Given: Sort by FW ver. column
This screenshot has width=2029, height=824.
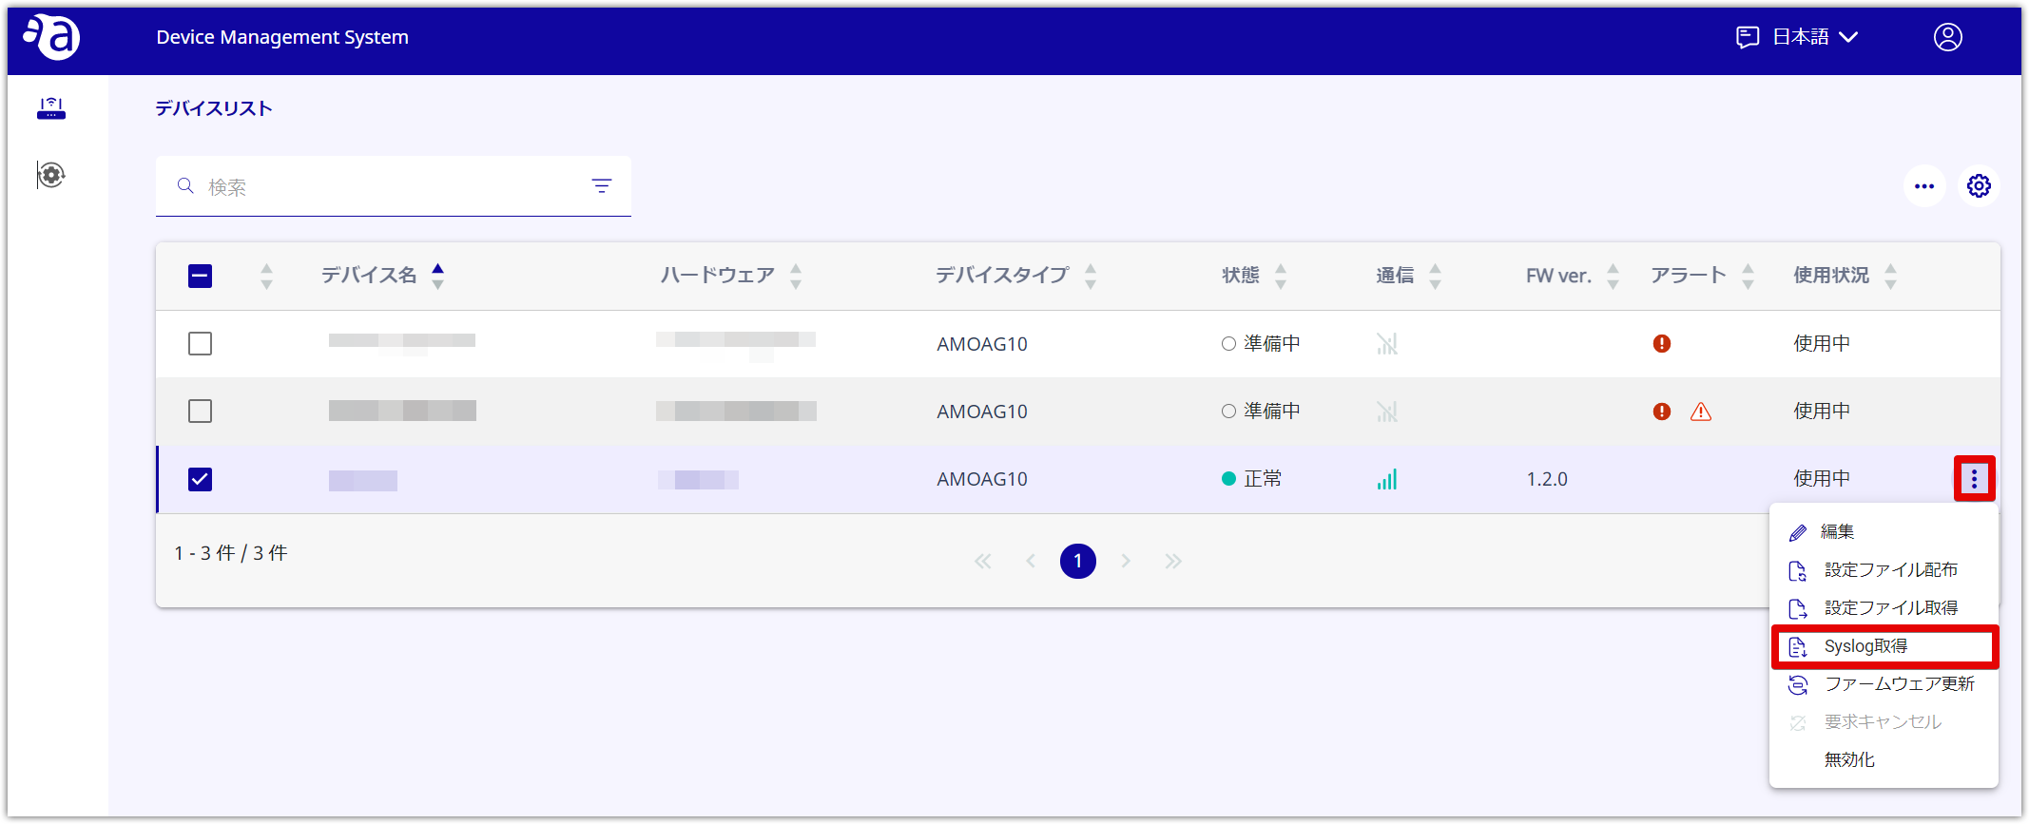Looking at the screenshot, I should click(x=1613, y=276).
